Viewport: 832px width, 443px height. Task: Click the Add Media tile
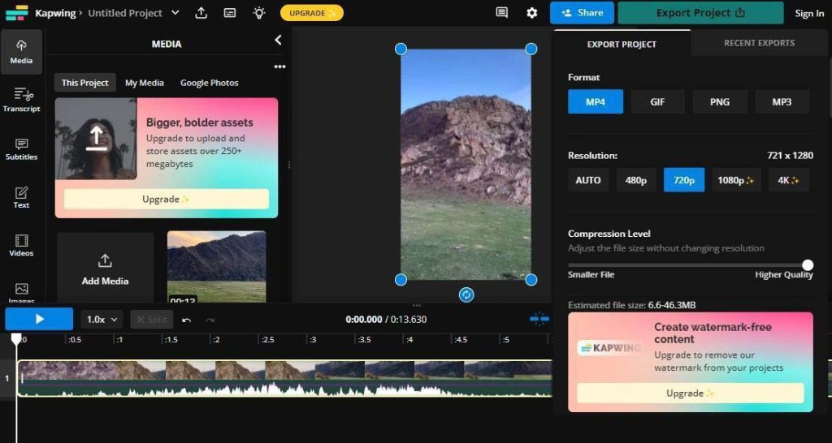point(105,268)
